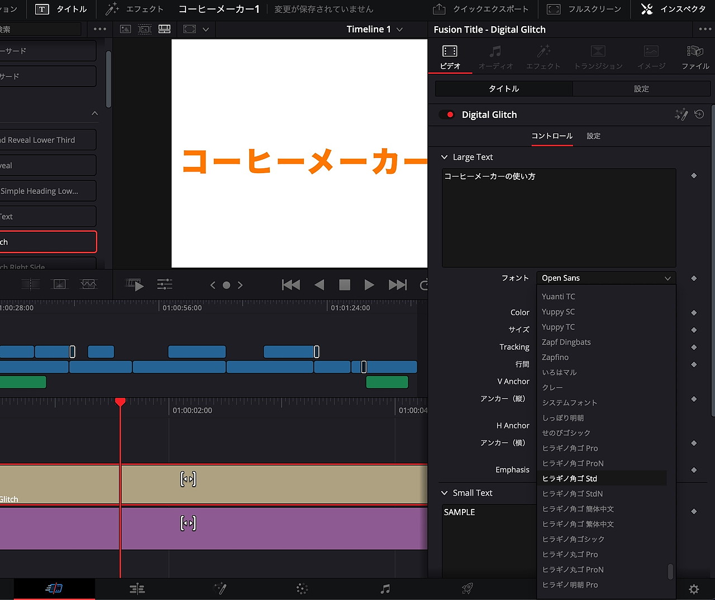
Task: Open the トランジション panel
Action: tap(597, 56)
